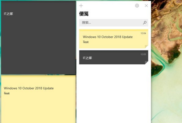182x123 pixels.
Task: Open Sticky Notes settings gear
Action: 137,6
